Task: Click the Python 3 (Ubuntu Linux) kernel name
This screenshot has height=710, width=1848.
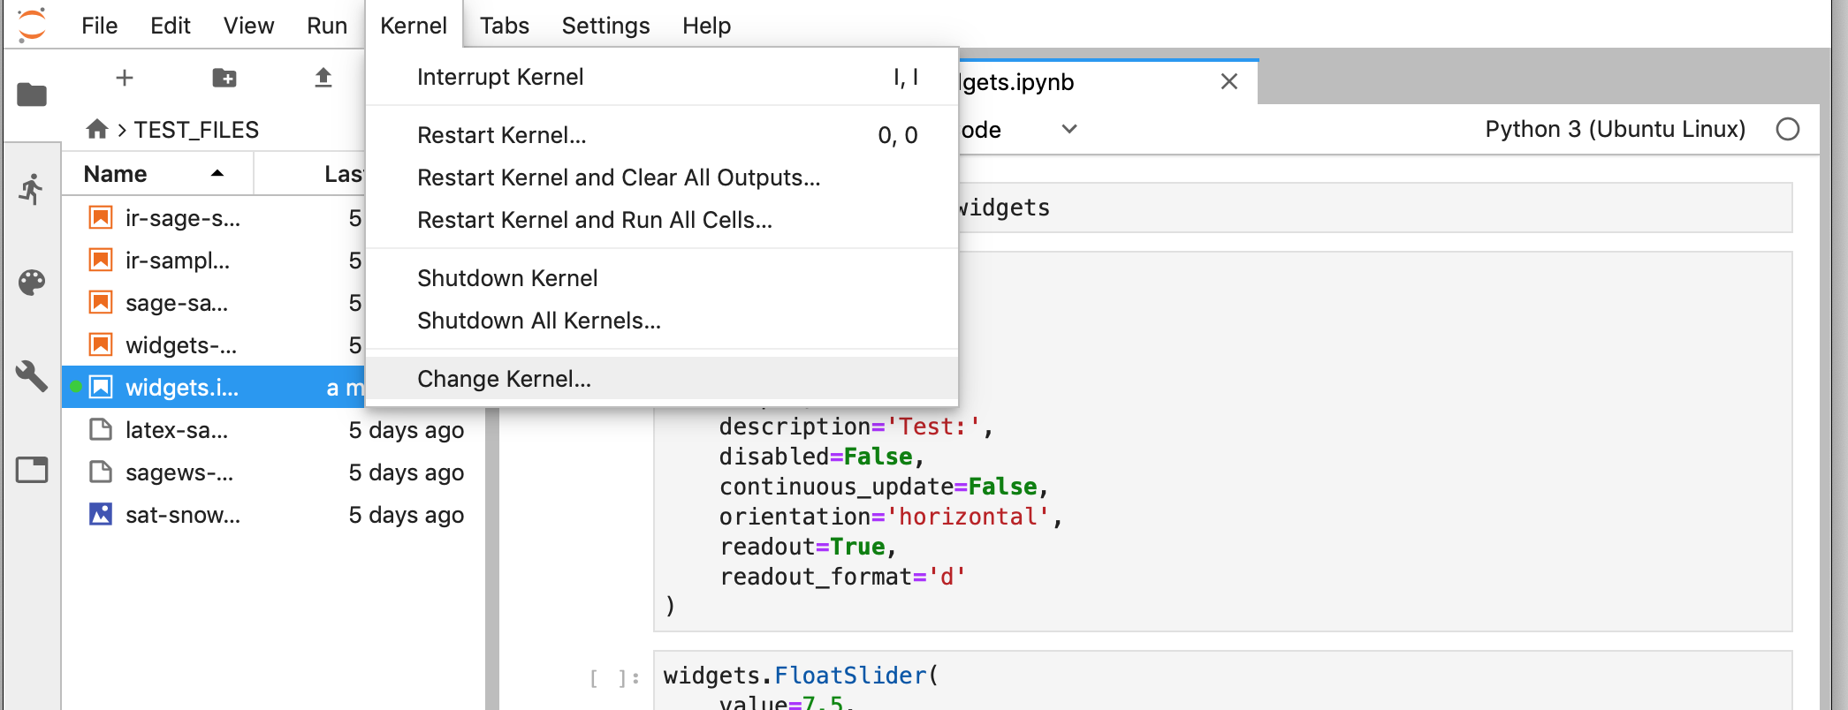Action: (1615, 130)
